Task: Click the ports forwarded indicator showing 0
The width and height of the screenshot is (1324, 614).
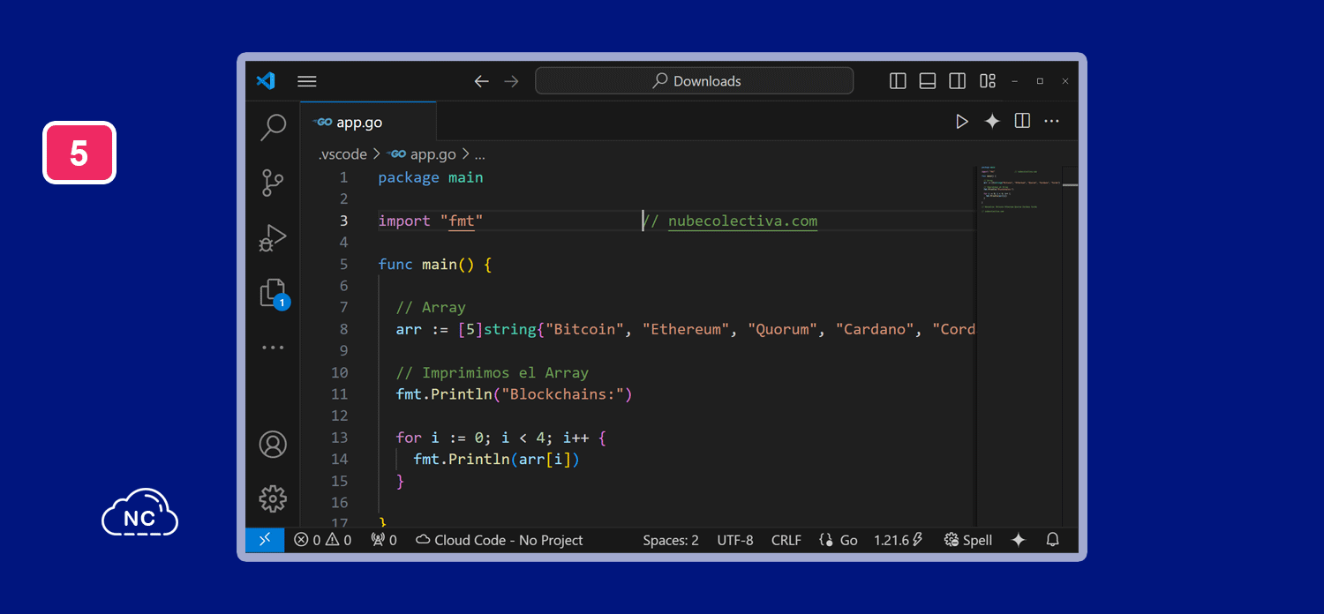Action: click(x=384, y=540)
